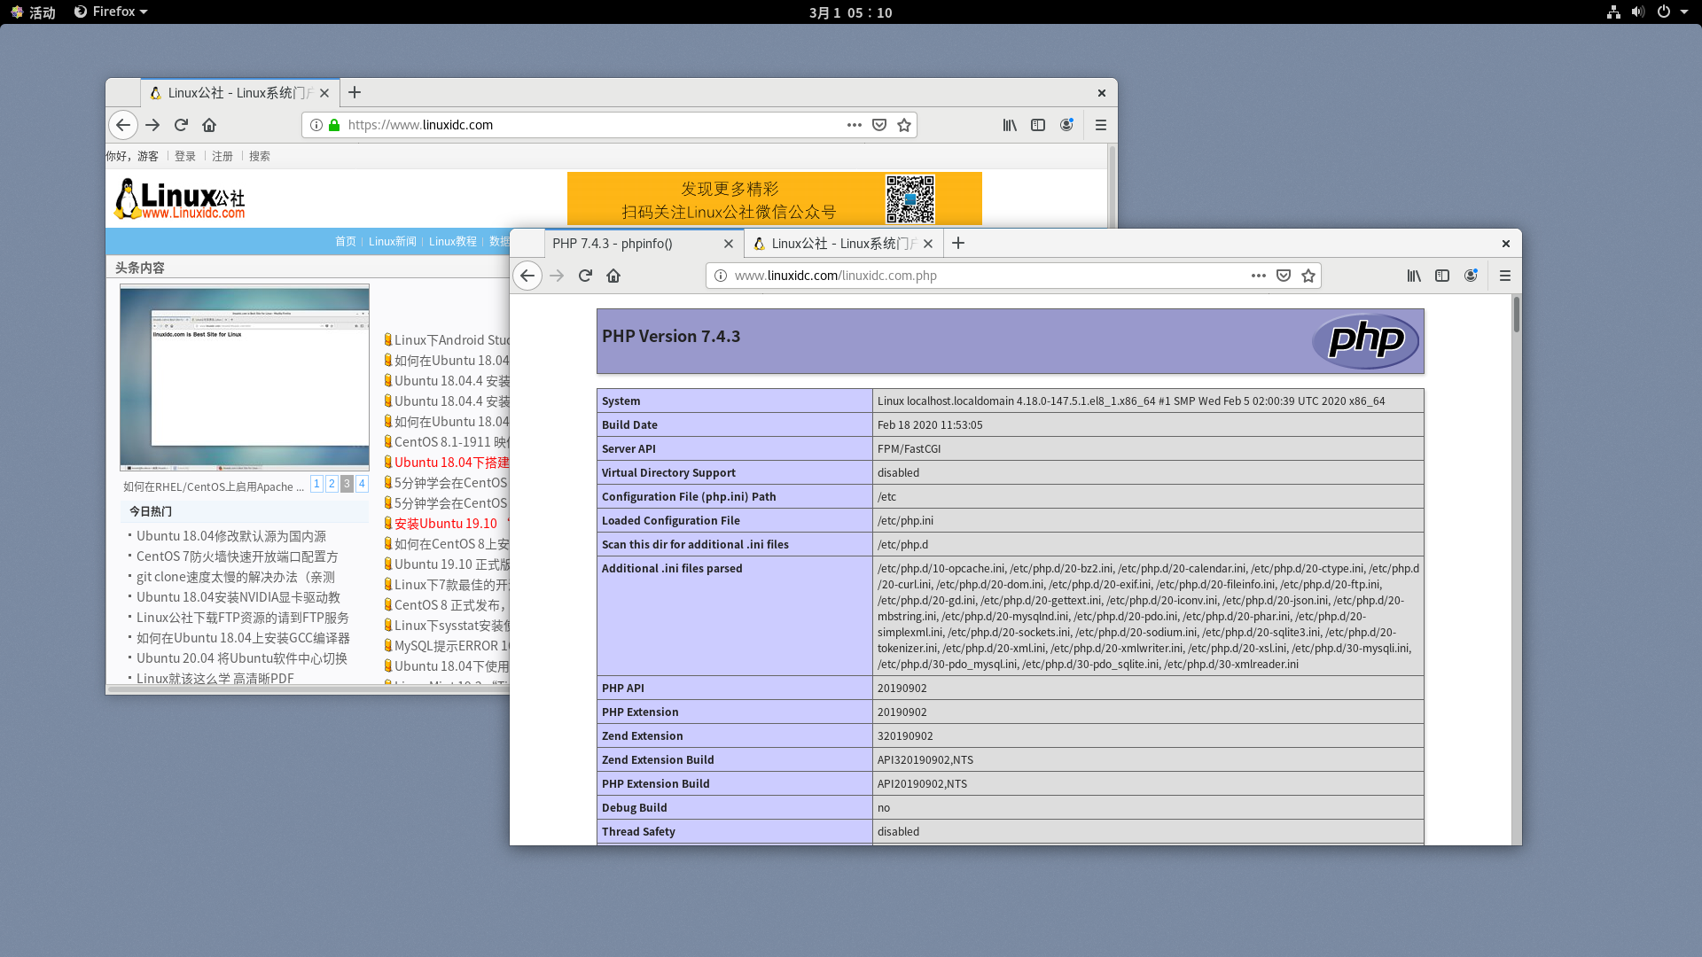The height and width of the screenshot is (957, 1702).
Task: Click the Firefox Account icon
Action: (x=1471, y=276)
